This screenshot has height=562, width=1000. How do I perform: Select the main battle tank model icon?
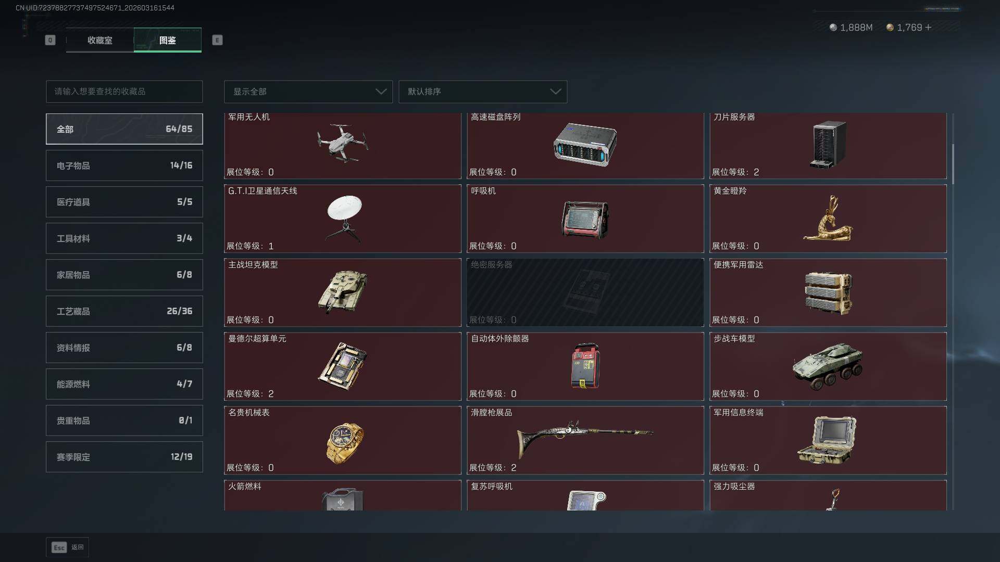coord(342,292)
